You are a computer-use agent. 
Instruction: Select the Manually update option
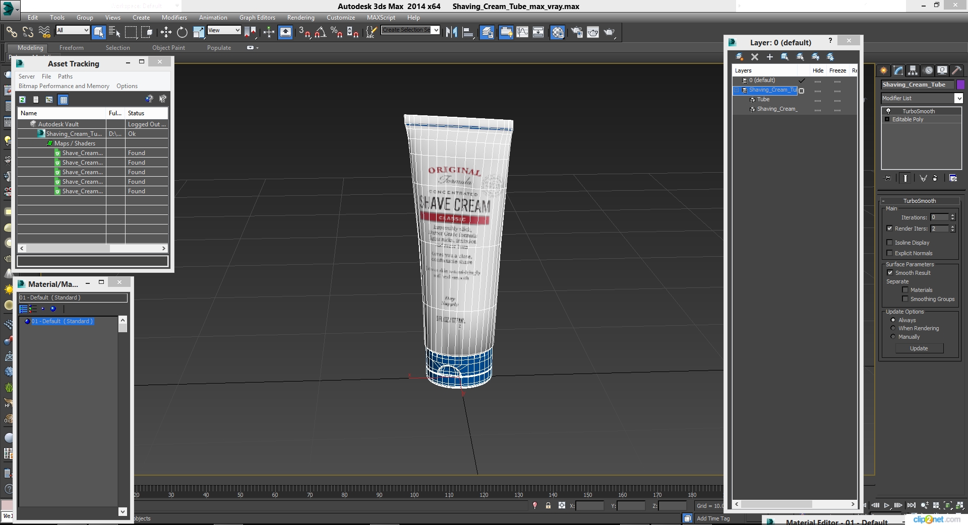[x=893, y=336]
